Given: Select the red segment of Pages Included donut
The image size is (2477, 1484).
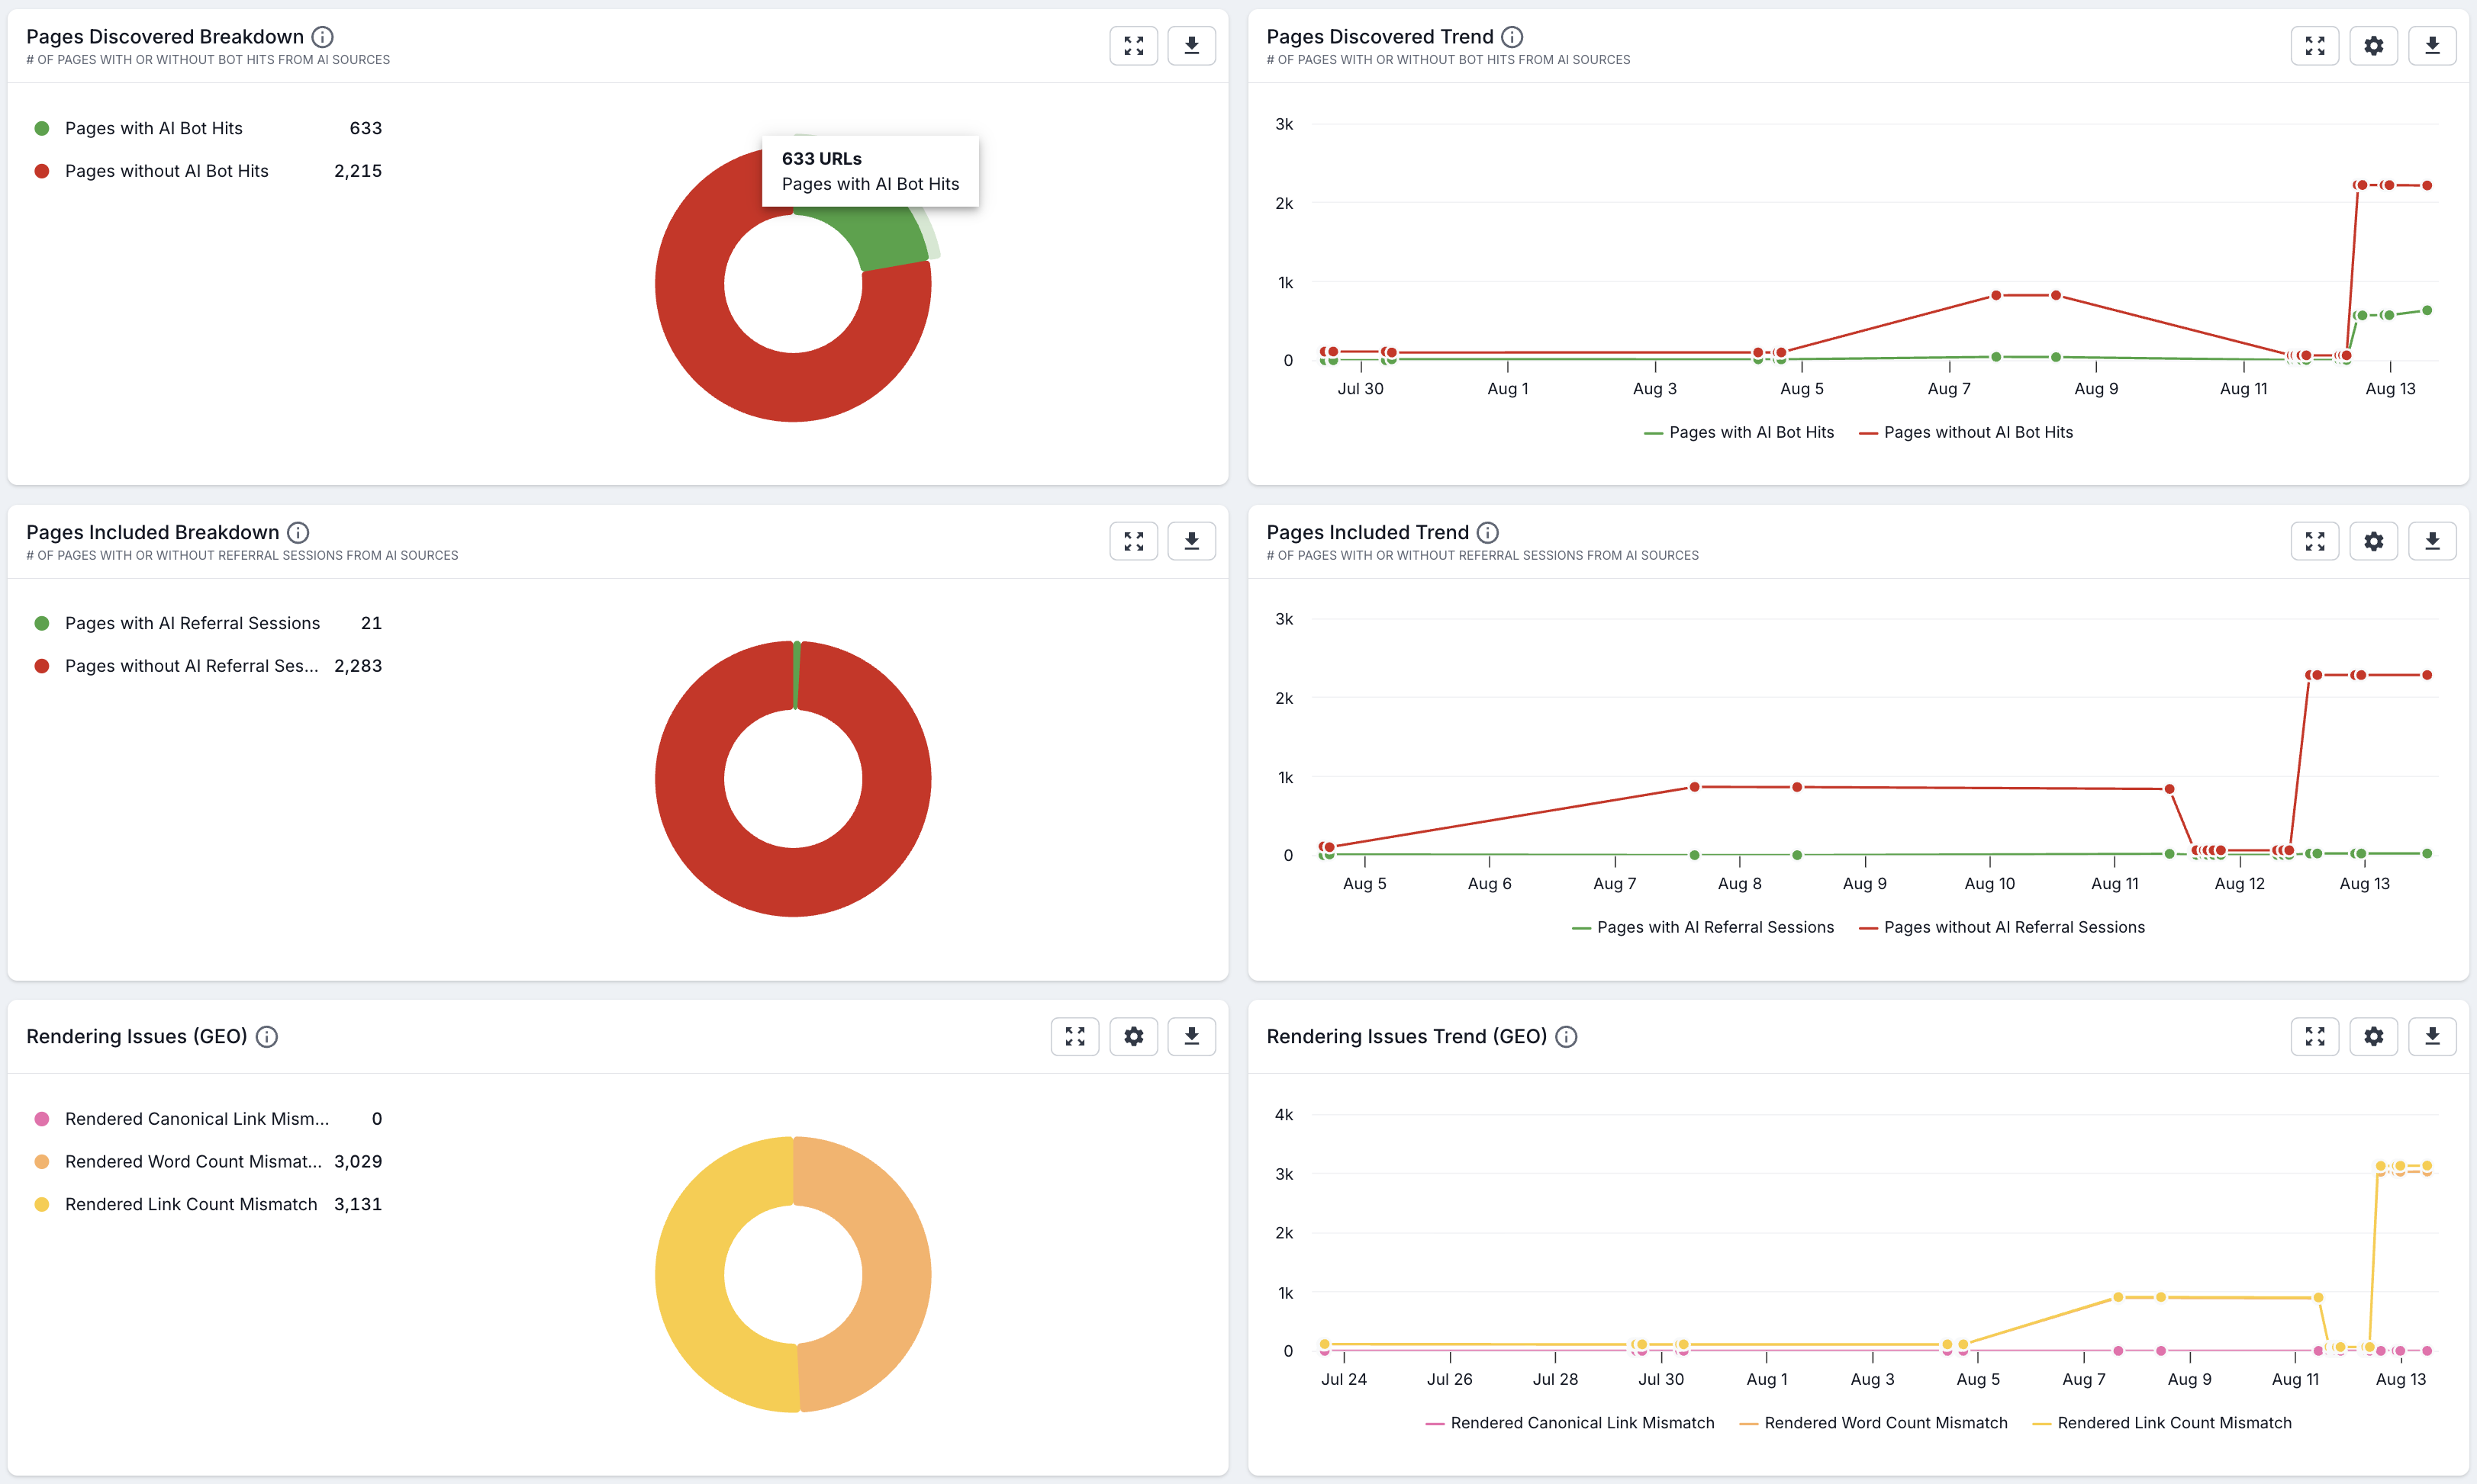Looking at the screenshot, I should [x=794, y=900].
